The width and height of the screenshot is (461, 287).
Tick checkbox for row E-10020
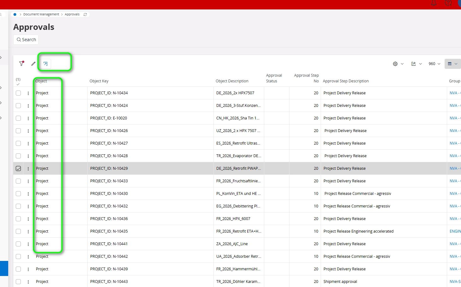pyautogui.click(x=18, y=118)
